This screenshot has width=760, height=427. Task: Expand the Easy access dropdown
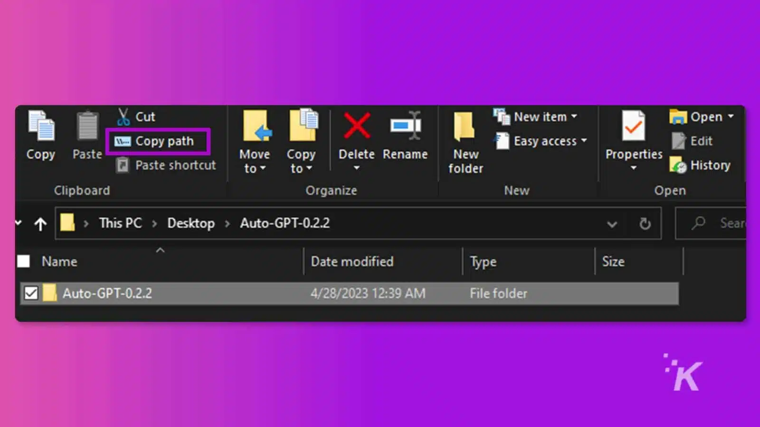[583, 141]
